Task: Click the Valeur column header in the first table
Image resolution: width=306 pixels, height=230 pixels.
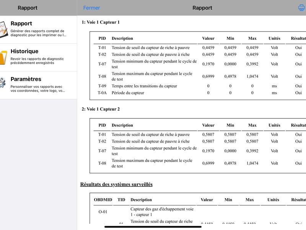Action: (x=208, y=38)
